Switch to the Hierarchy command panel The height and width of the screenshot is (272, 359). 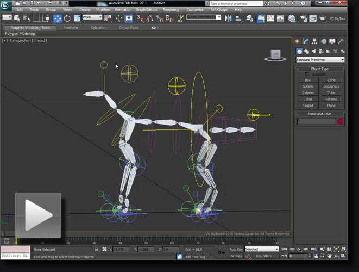[315, 41]
